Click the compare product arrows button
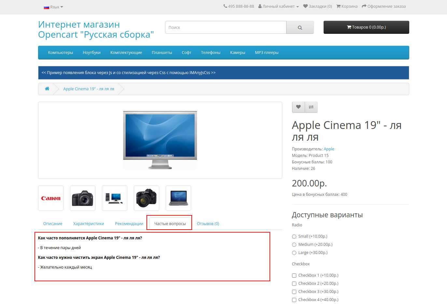 311,107
